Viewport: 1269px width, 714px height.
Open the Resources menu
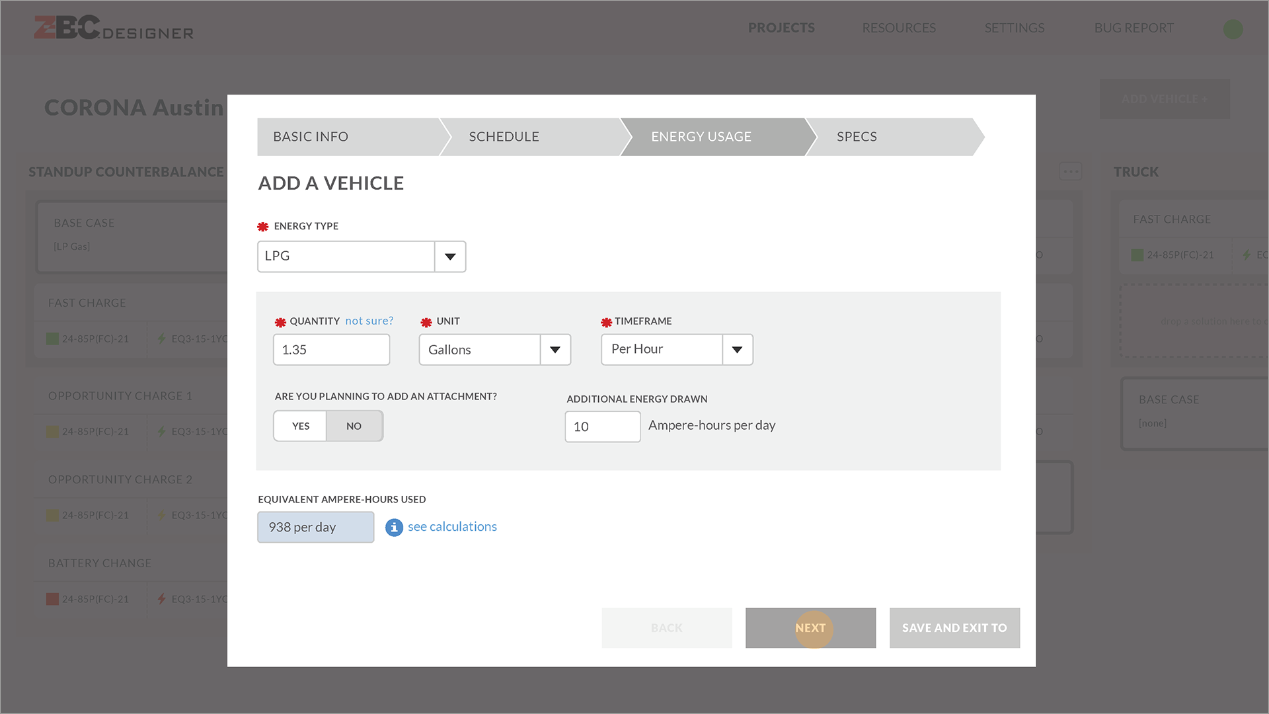click(899, 28)
